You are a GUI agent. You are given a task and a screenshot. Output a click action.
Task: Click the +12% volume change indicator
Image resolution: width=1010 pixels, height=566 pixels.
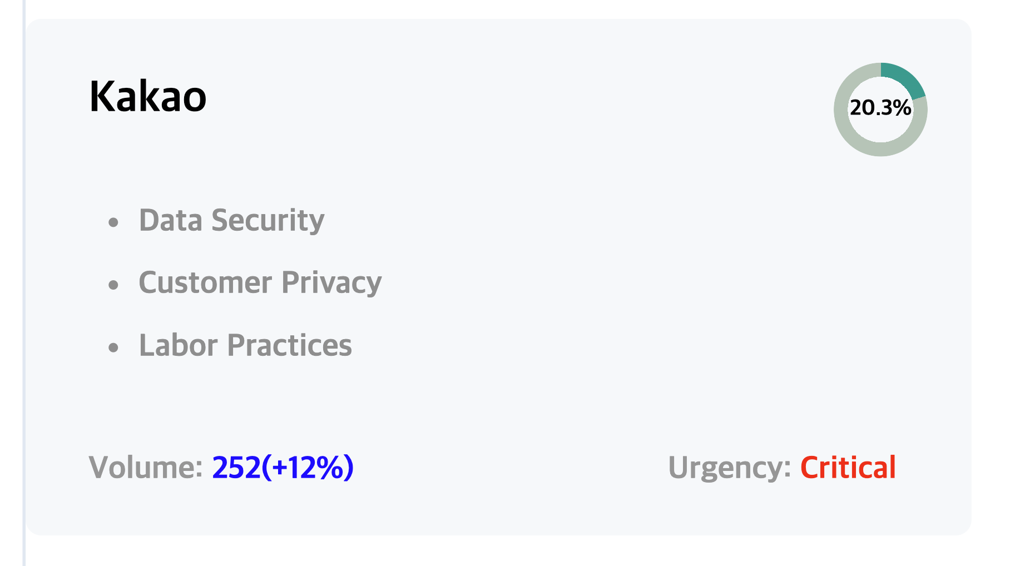pos(308,467)
